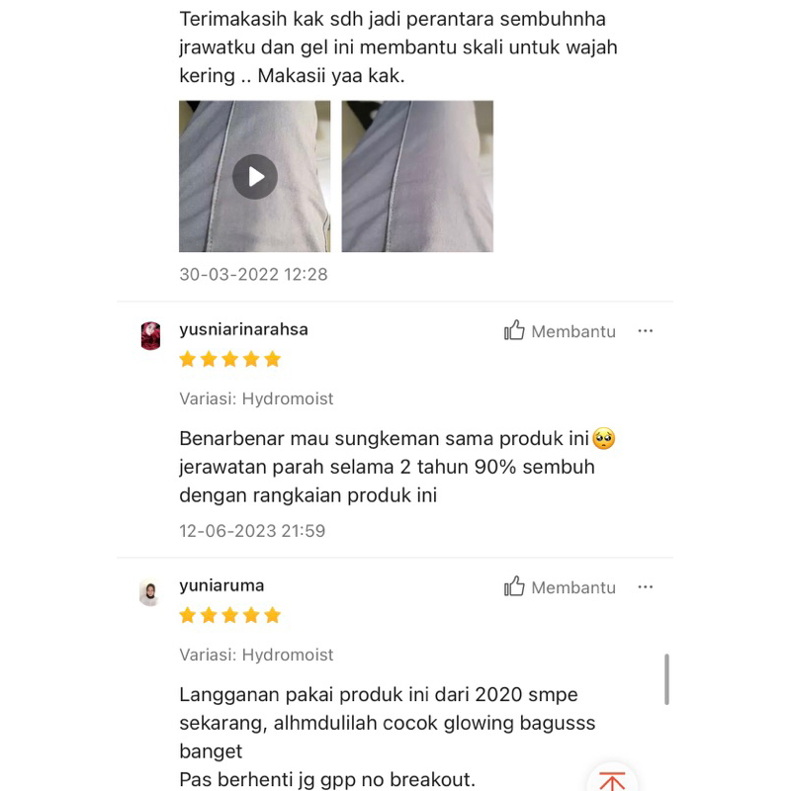Open yuniaruma's profile avatar
Viewport: 791px width, 791px height.
(x=150, y=592)
